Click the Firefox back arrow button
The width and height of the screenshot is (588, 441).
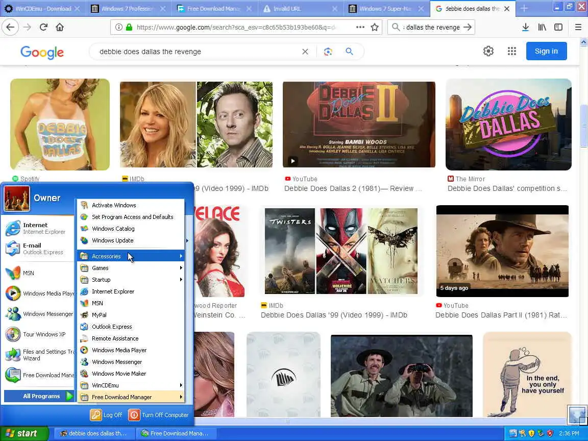11,27
